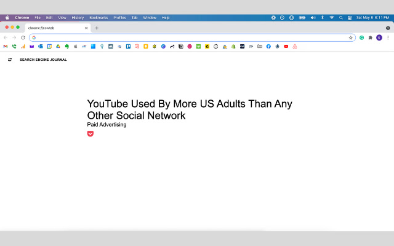The width and height of the screenshot is (394, 246).
Task: Open the Tab menu
Action: 134,18
